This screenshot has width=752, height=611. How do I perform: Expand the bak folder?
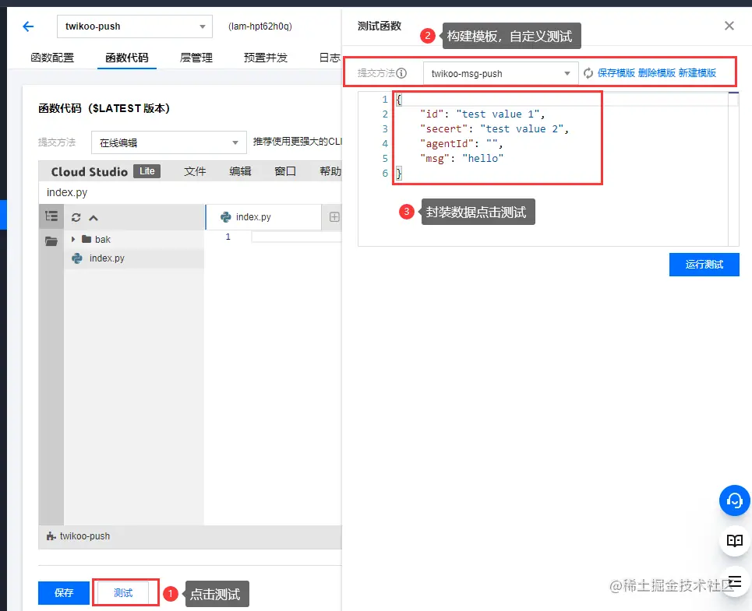click(x=73, y=239)
